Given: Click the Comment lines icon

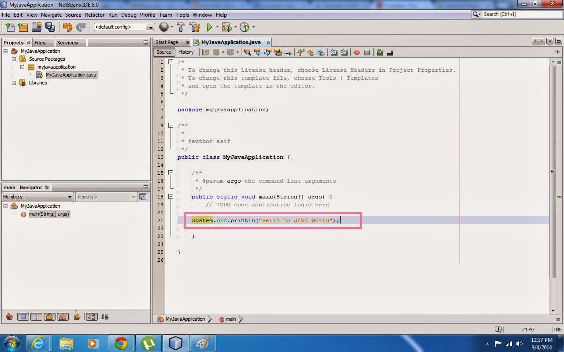Looking at the screenshot, I should (379, 52).
